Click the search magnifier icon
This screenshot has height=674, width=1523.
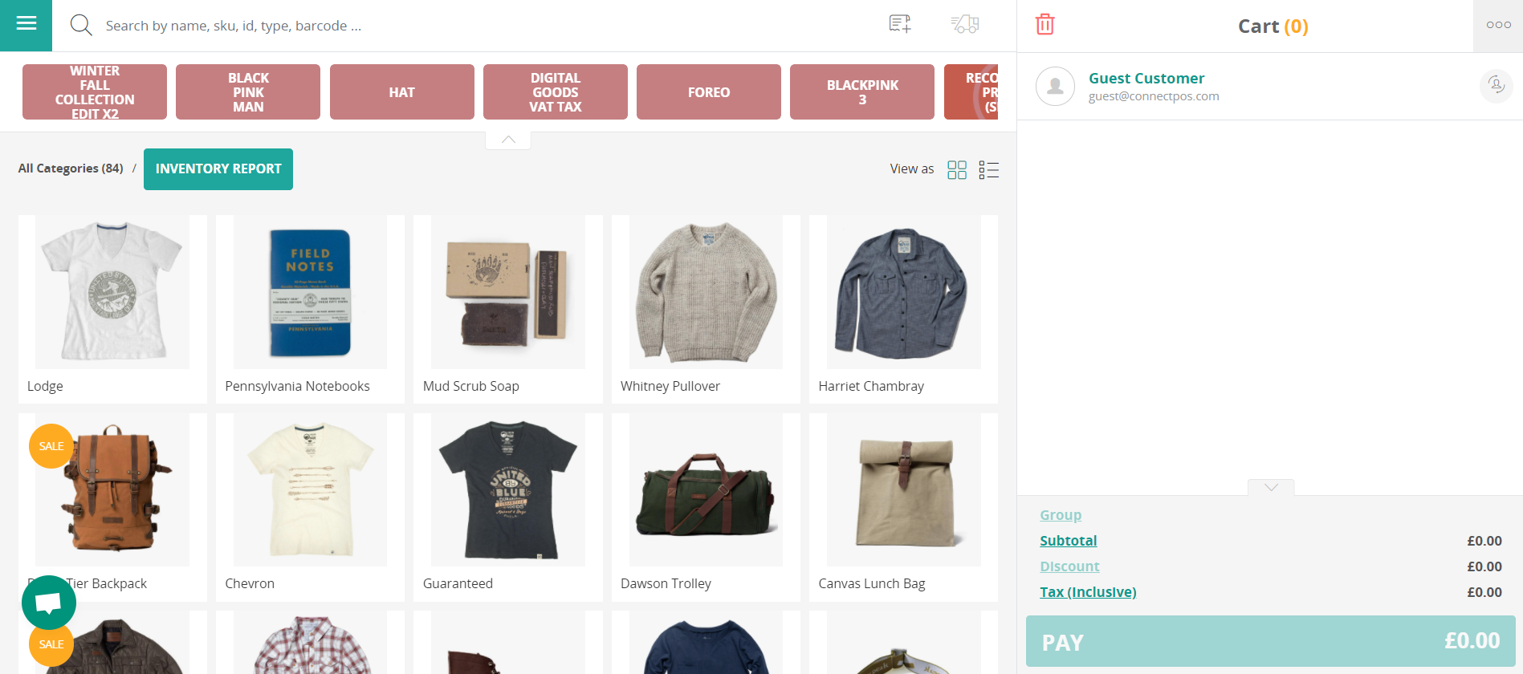[81, 25]
